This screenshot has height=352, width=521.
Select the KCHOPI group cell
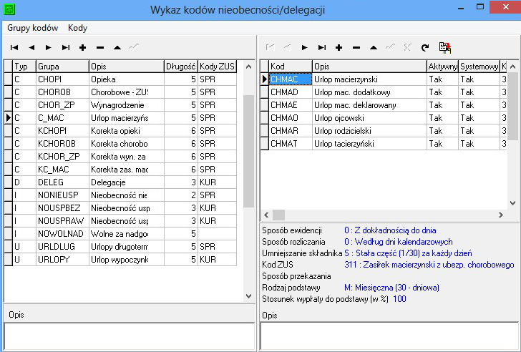62,131
